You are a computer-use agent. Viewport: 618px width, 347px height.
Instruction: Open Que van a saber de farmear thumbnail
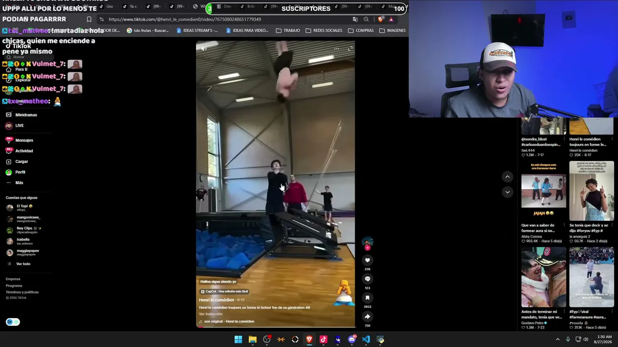pyautogui.click(x=544, y=191)
